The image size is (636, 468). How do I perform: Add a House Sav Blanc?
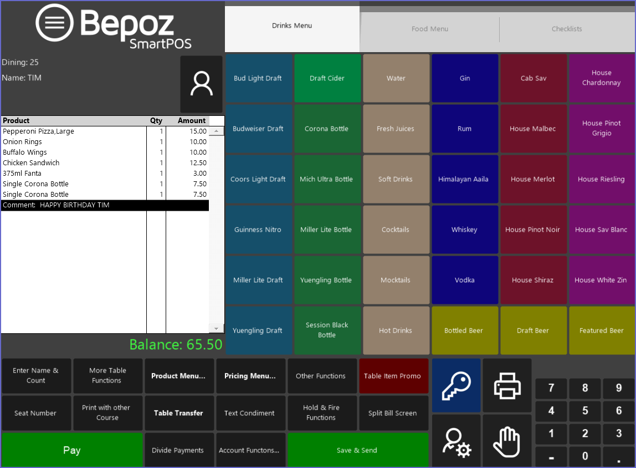602,230
